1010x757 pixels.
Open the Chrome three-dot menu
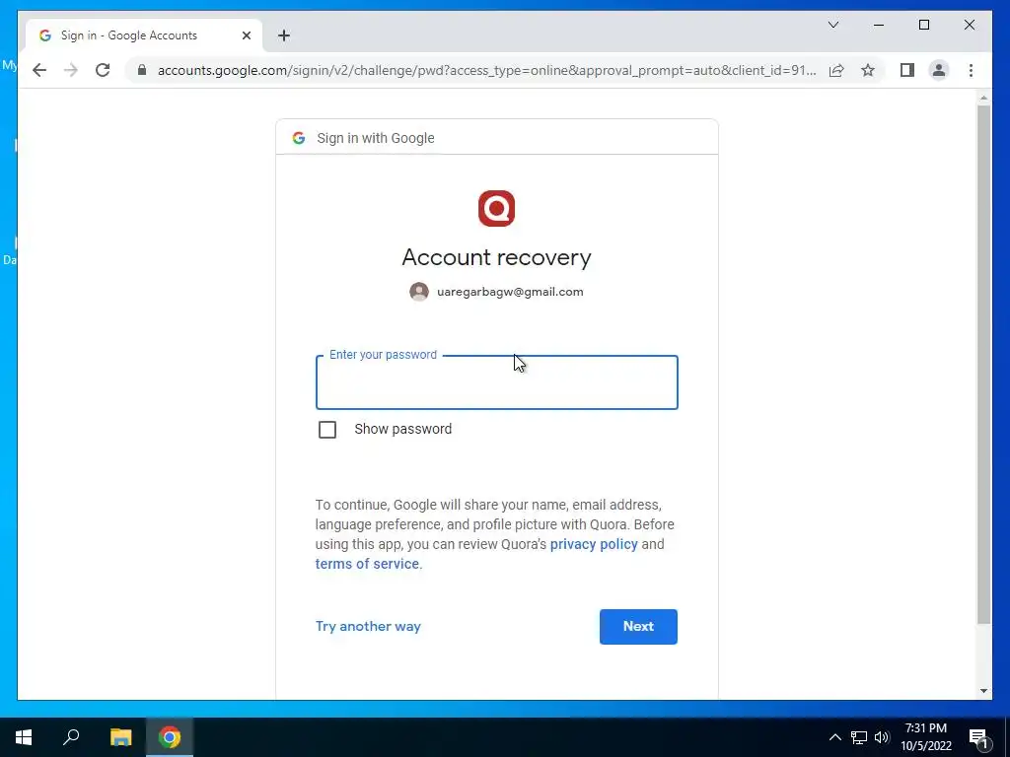pyautogui.click(x=971, y=70)
